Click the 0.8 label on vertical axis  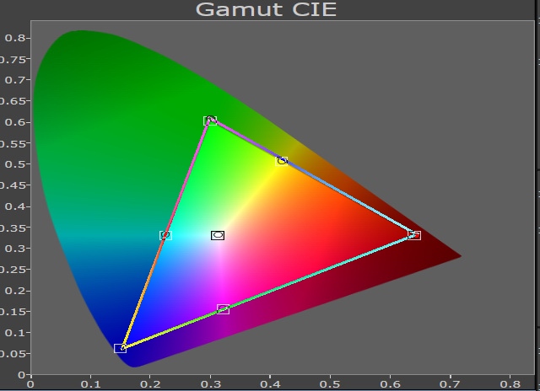pos(15,38)
